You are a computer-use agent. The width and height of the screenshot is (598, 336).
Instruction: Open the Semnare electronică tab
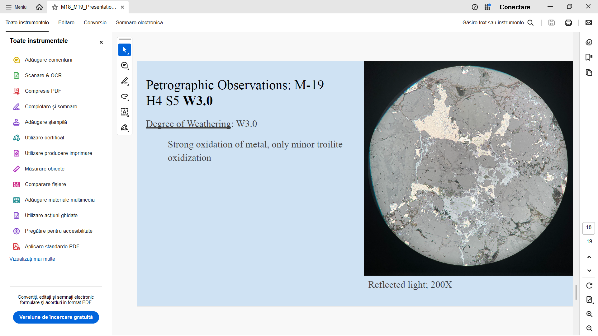(x=139, y=22)
